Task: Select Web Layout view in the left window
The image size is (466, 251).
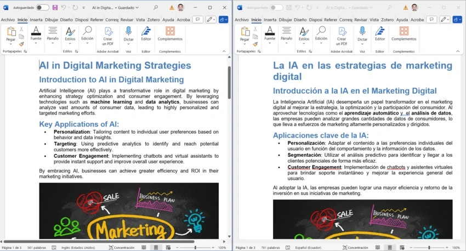Action: point(168,247)
